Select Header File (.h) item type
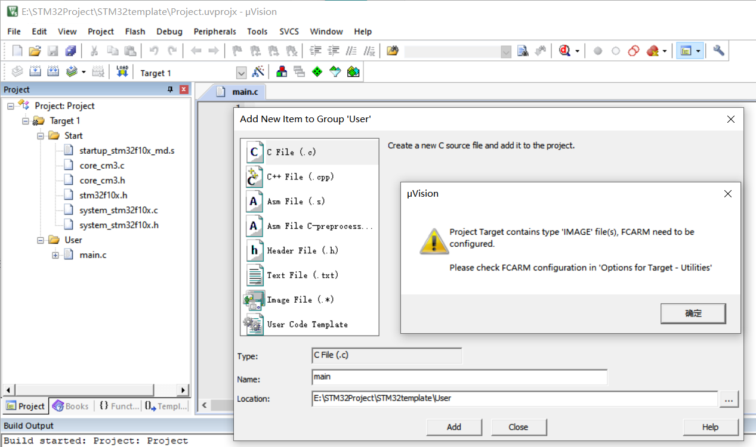The image size is (756, 447). click(x=310, y=251)
